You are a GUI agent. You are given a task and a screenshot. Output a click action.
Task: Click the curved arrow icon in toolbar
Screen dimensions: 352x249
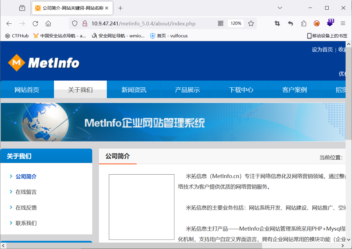(x=290, y=23)
